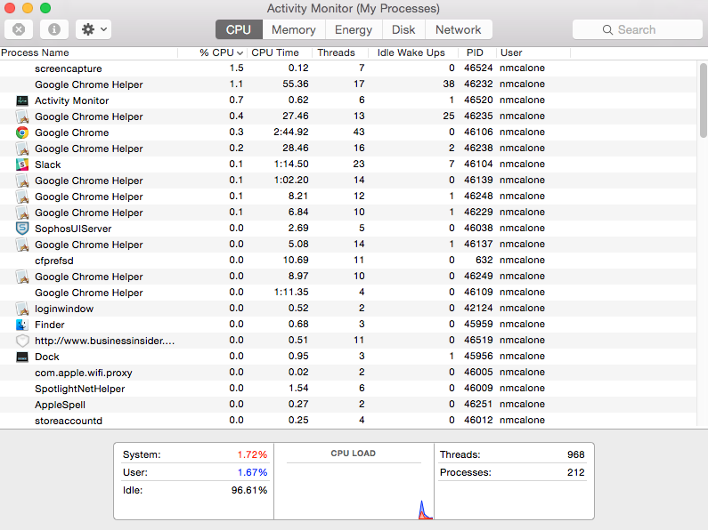708x530 pixels.
Task: Click the vertical scrollbar of process list
Action: point(703,102)
